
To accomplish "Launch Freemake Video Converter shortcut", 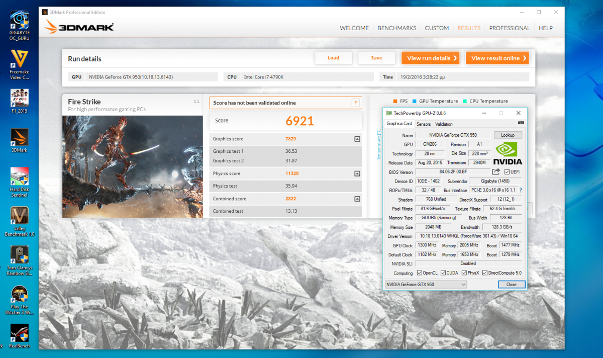I will (20, 64).
